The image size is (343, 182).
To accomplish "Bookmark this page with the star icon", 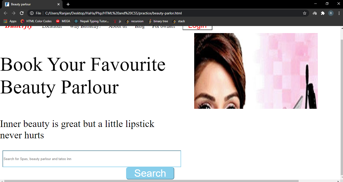I will 305,13.
